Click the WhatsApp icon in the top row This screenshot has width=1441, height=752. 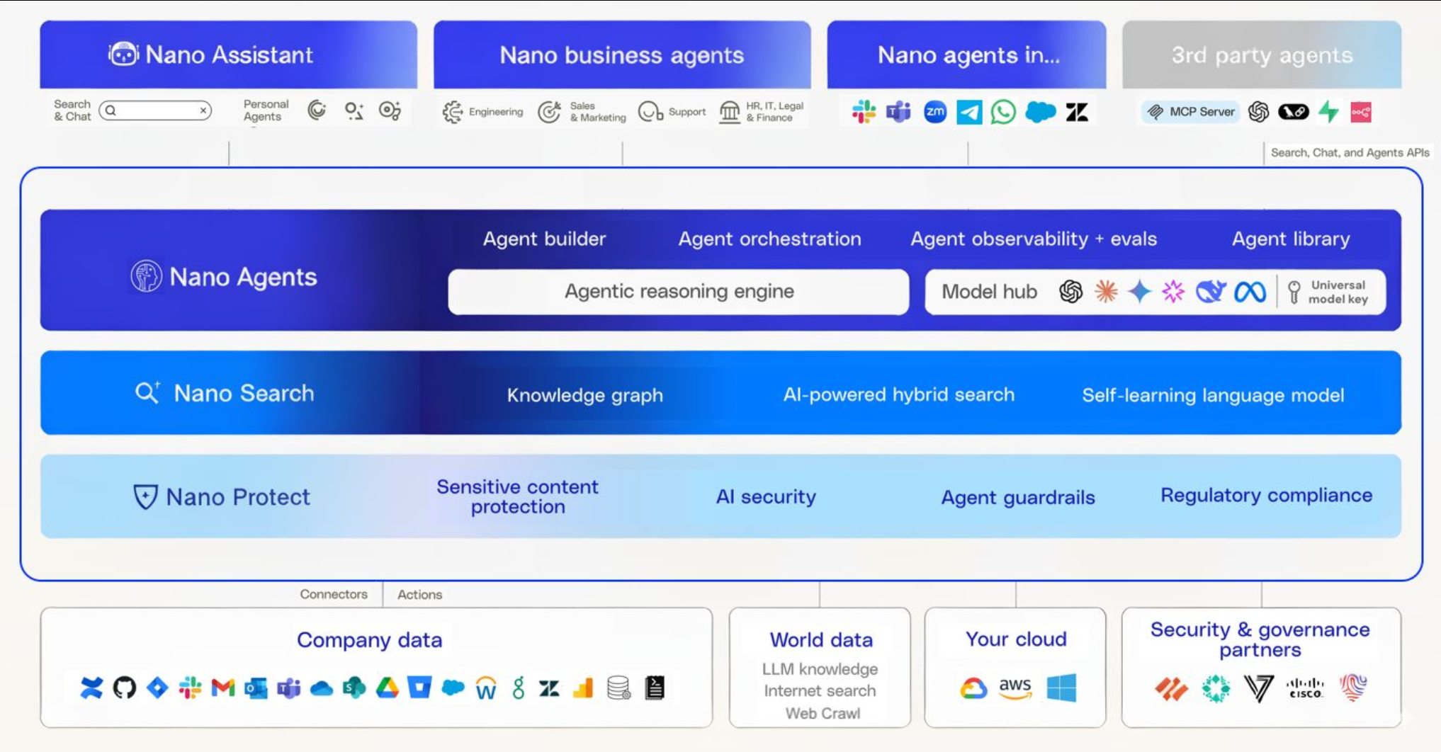(1003, 112)
